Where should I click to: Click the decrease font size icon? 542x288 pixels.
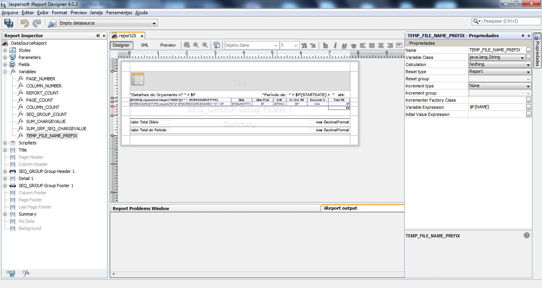click(313, 45)
